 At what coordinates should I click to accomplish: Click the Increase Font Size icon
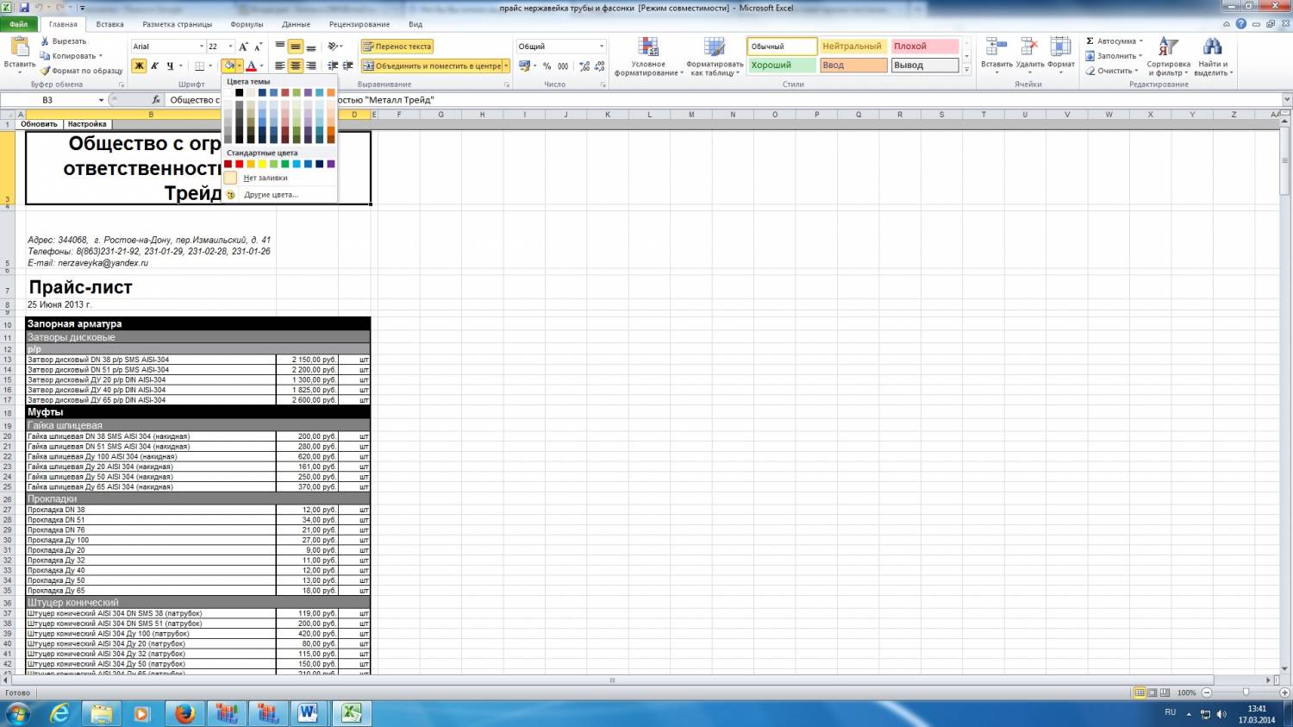(244, 47)
